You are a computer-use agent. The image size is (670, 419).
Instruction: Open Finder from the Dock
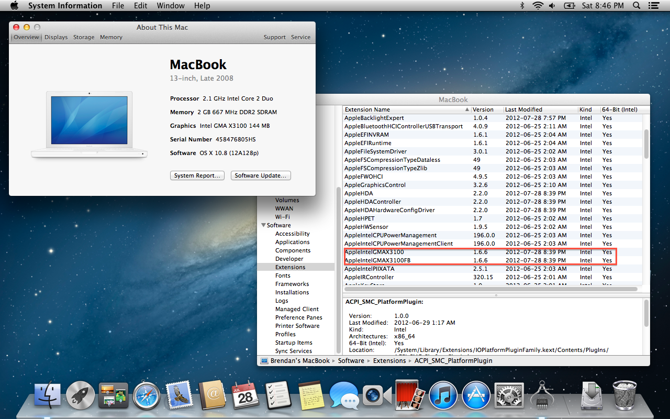coord(48,395)
